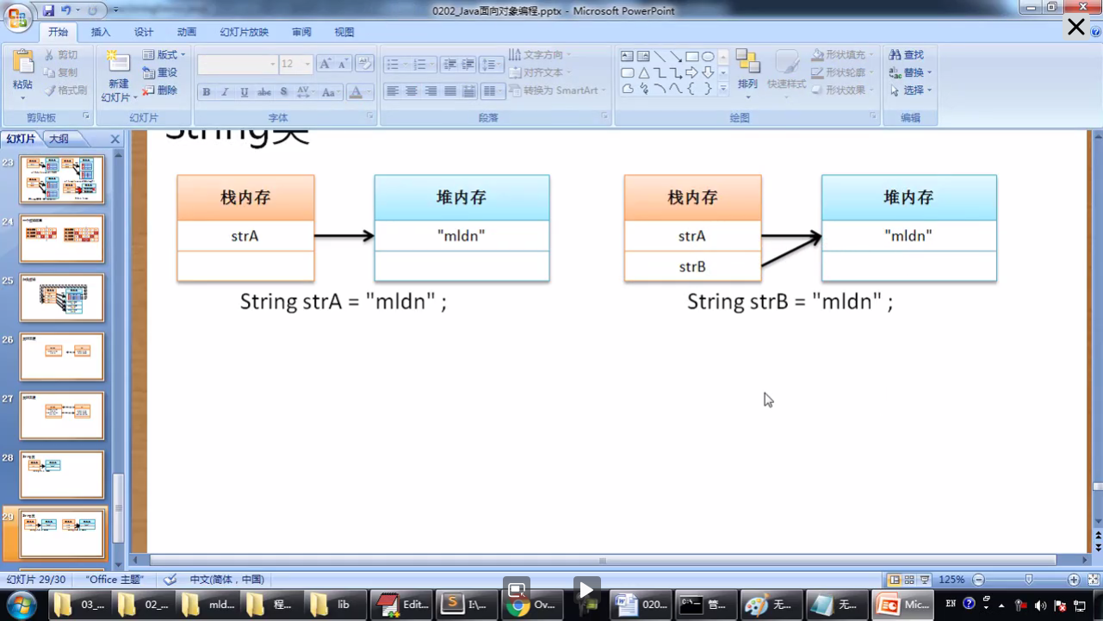This screenshot has height=621, width=1103.
Task: Click the paste (粘贴) clipboard icon
Action: click(22, 62)
